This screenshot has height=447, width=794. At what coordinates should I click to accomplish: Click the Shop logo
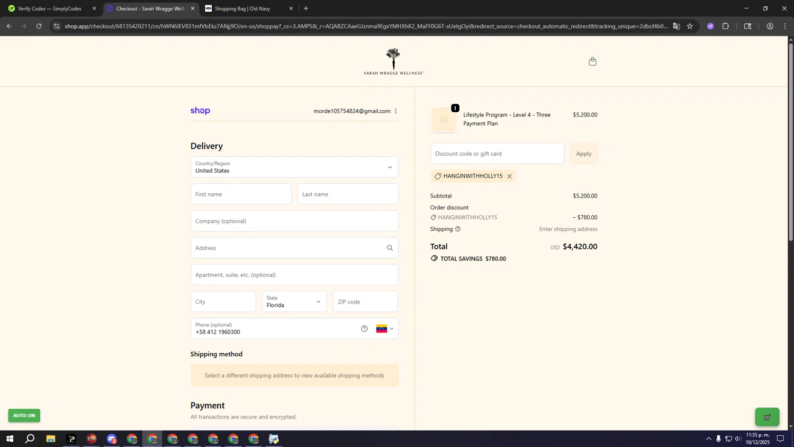[x=200, y=111]
